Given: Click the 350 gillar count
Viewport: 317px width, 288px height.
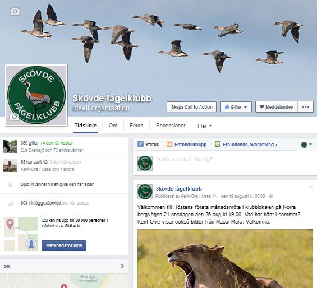Looking at the screenshot, I should [x=30, y=143].
